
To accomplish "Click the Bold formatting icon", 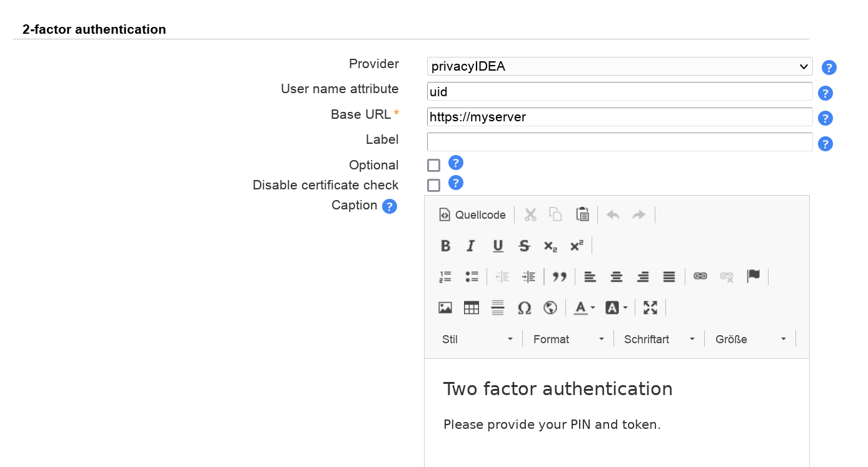I will [445, 246].
